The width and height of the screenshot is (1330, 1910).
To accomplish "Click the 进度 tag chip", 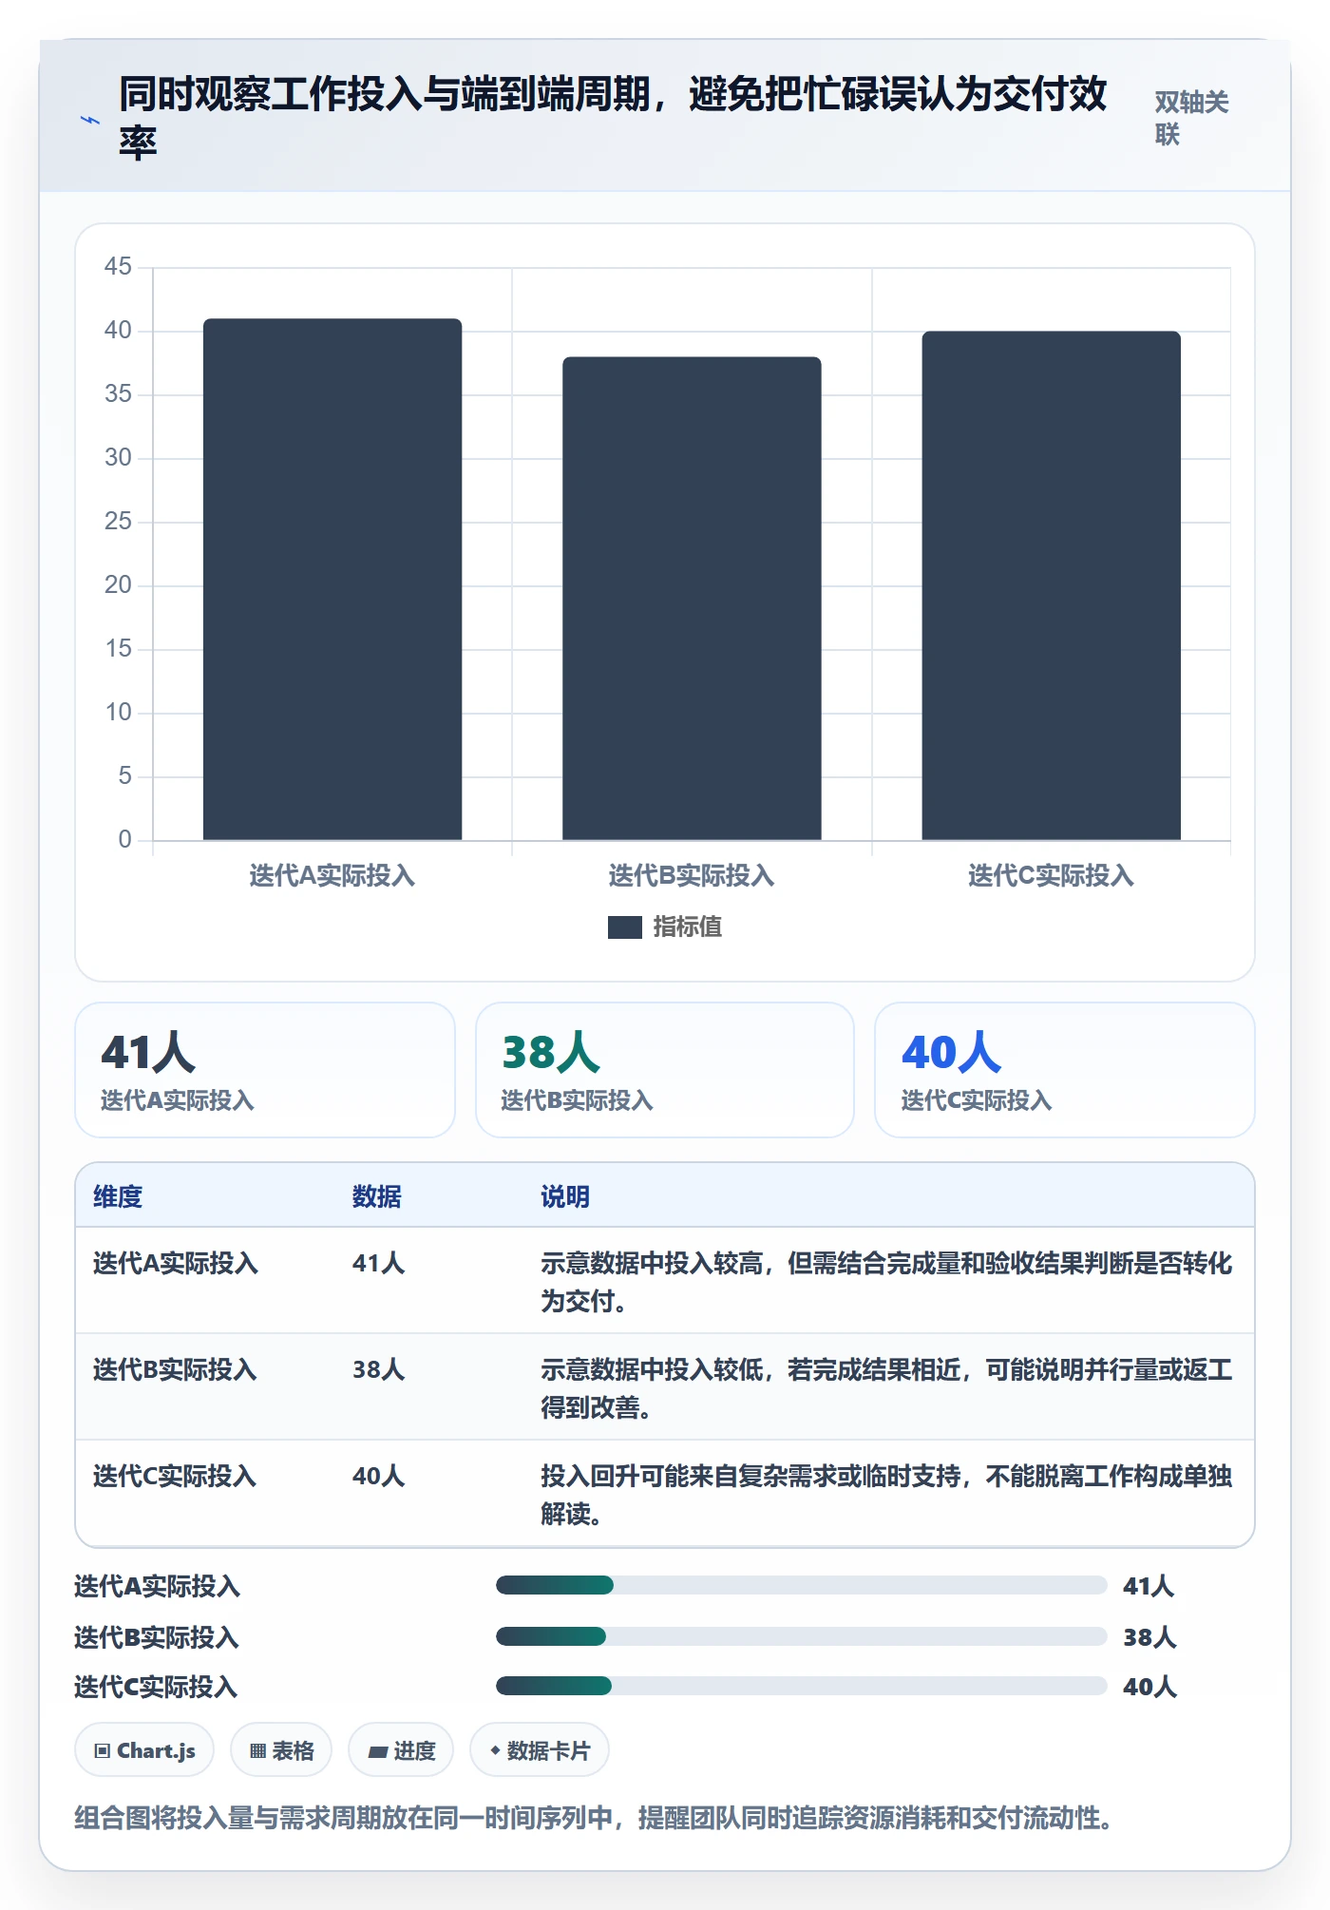I will 401,1750.
